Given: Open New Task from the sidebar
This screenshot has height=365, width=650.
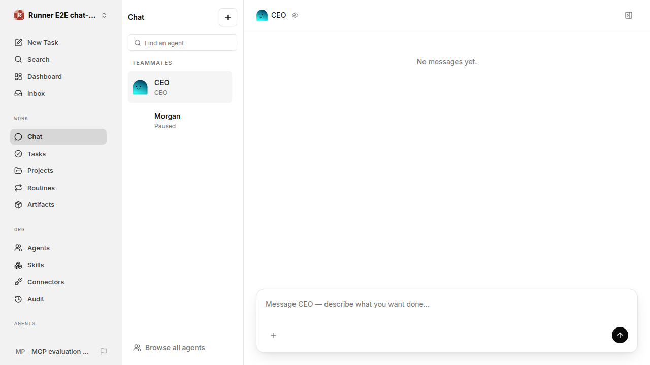Looking at the screenshot, I should tap(58, 43).
